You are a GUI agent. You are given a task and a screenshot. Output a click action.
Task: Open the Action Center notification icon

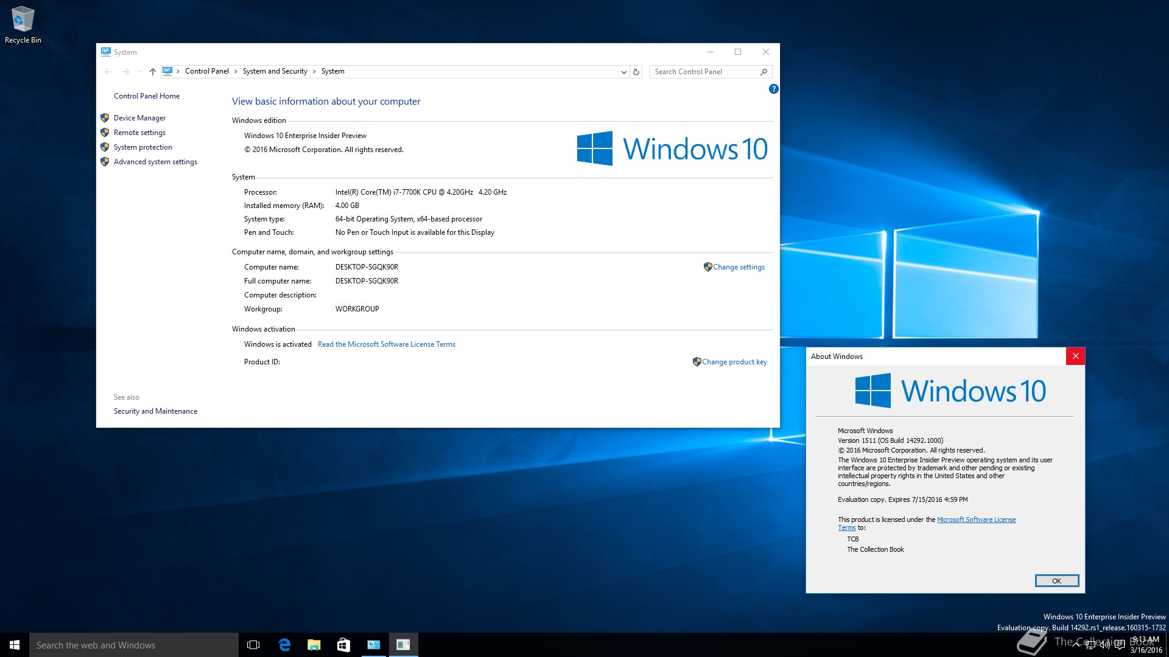click(1119, 645)
